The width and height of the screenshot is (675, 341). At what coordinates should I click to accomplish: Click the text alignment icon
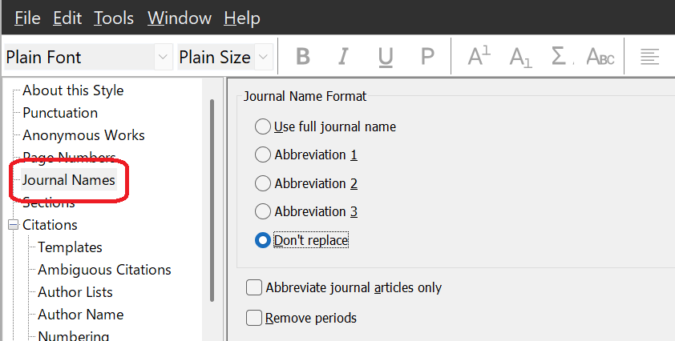[x=649, y=56]
